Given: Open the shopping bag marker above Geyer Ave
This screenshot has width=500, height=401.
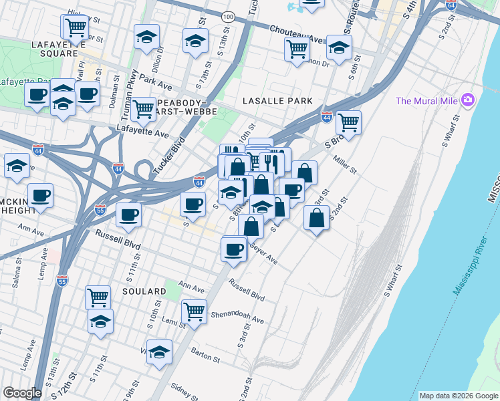Looking at the screenshot, I should [251, 227].
